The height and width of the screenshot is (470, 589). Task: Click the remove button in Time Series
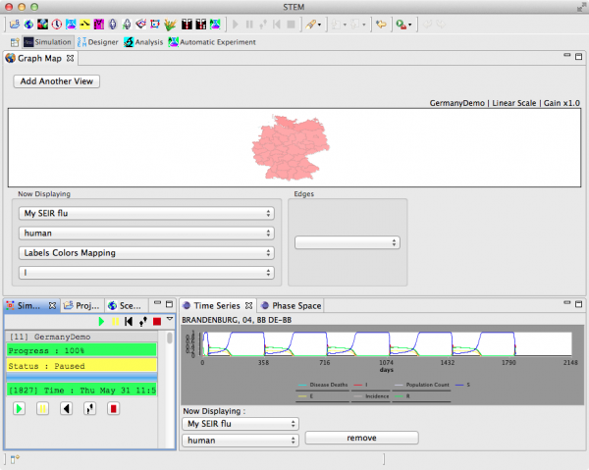[361, 438]
